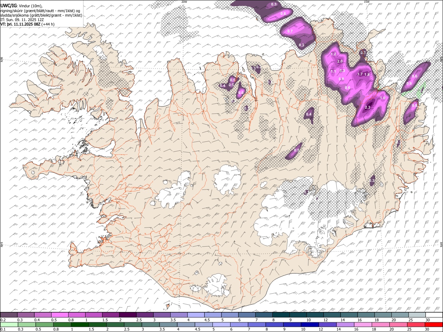This screenshot has width=443, height=332.
Task: Click the 1.7 precipitation value label
Action: [x=360, y=74]
